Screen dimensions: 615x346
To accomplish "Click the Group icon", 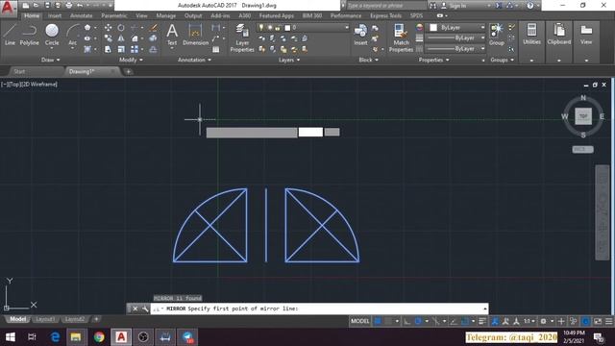I will pyautogui.click(x=497, y=35).
